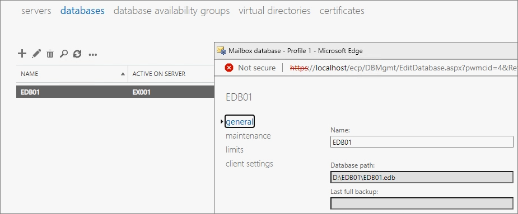The height and width of the screenshot is (214, 518).
Task: Sort by the NAME column arrow
Action: click(123, 74)
